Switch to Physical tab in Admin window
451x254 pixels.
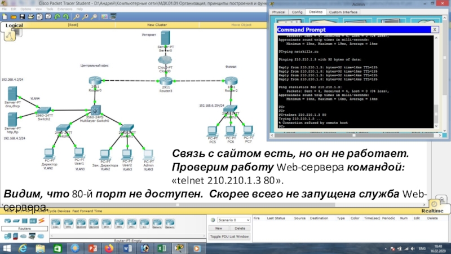tap(278, 12)
